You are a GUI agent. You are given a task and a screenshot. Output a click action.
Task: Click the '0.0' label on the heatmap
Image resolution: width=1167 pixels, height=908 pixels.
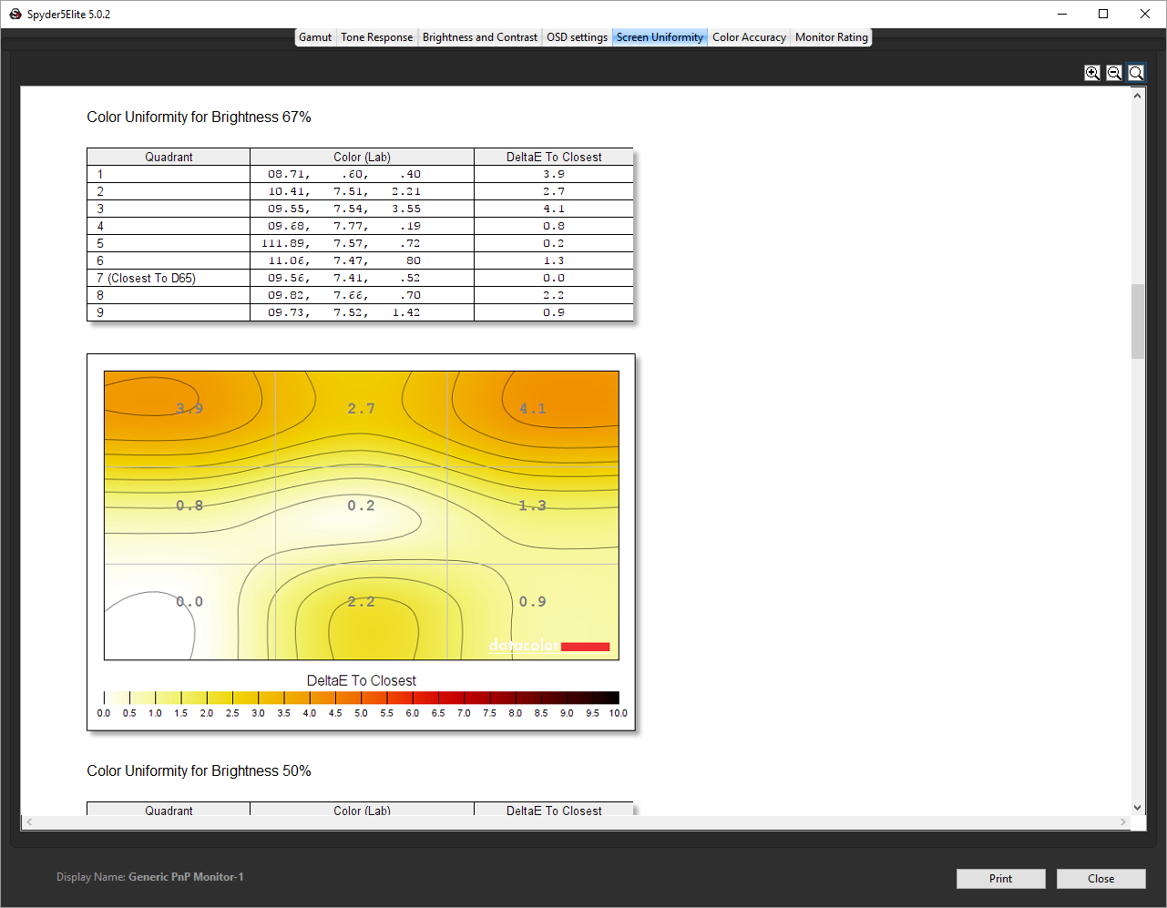click(x=189, y=602)
